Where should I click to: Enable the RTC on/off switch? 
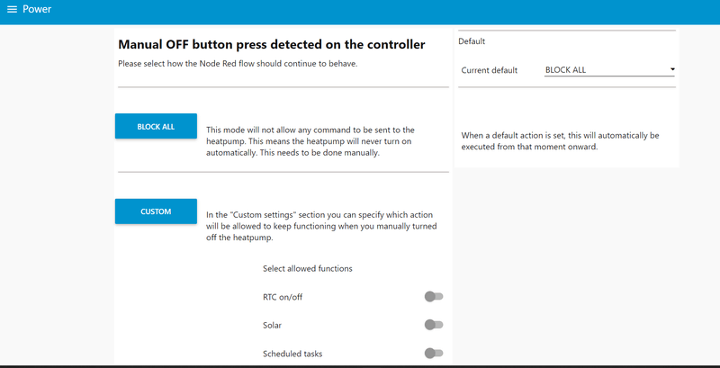click(434, 297)
